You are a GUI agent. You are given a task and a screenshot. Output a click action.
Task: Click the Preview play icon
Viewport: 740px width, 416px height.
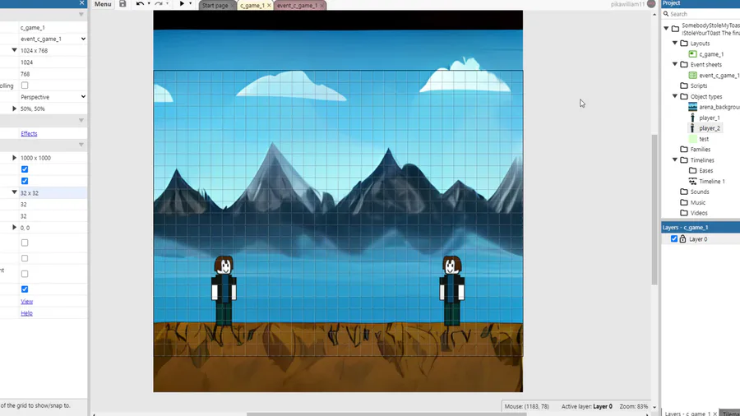point(182,4)
